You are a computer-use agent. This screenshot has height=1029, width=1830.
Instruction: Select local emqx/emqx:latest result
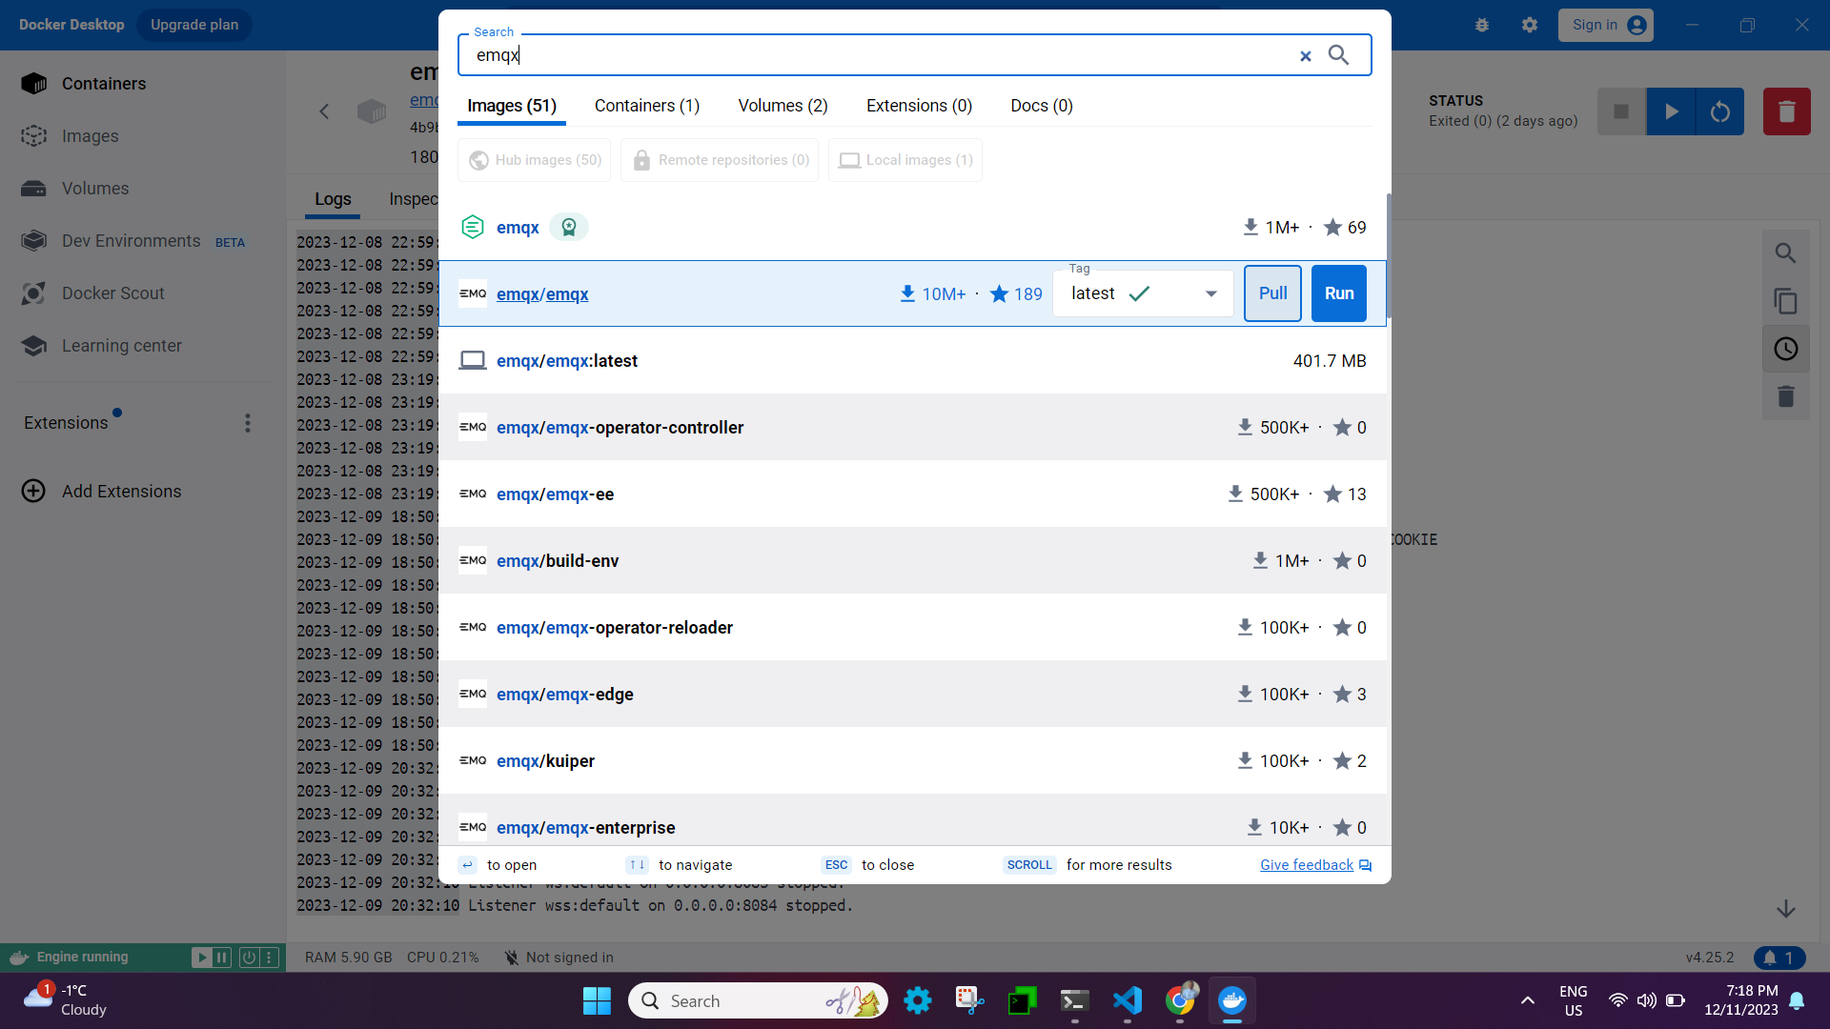[912, 360]
